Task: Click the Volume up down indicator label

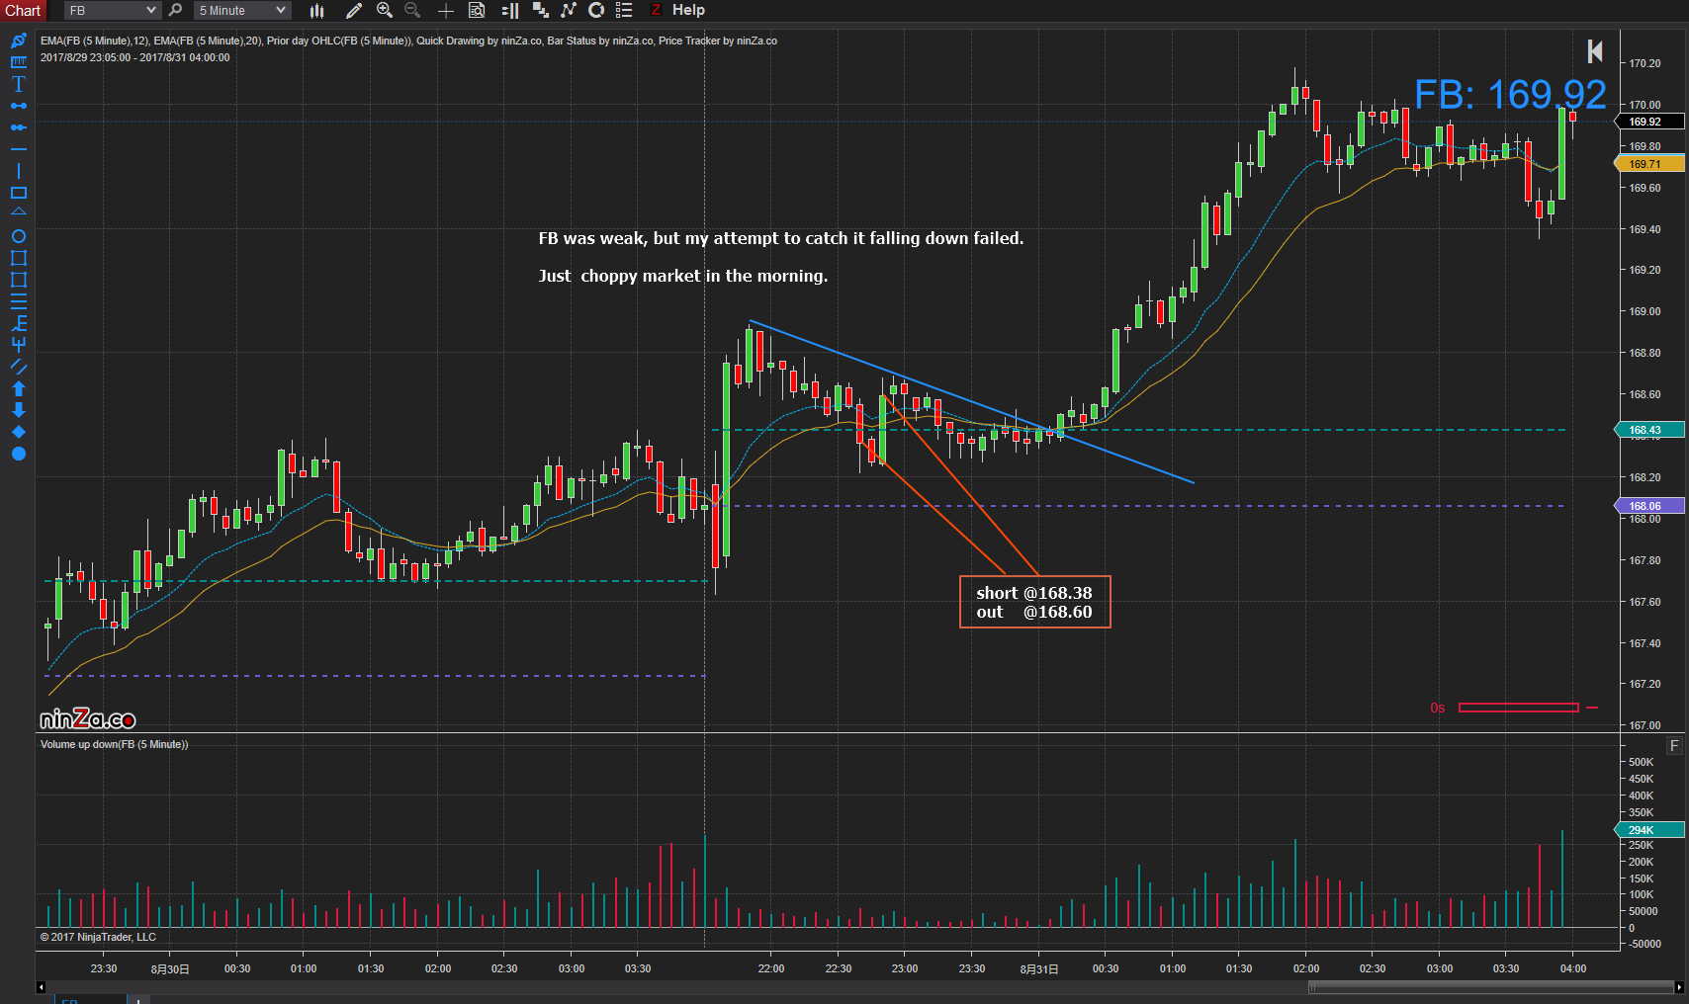Action: 114,744
